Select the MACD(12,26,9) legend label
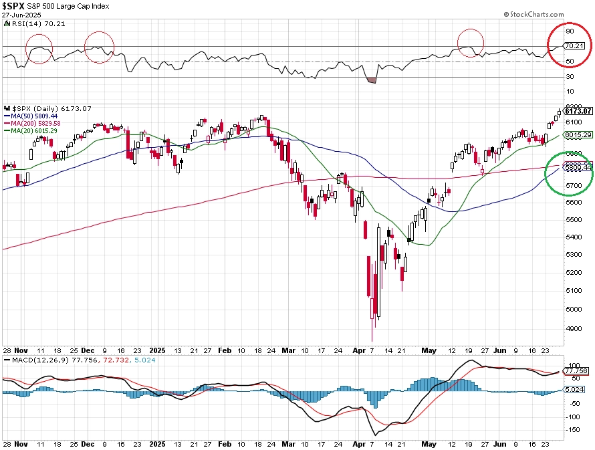Screen dimensions: 595x450 pos(41,360)
